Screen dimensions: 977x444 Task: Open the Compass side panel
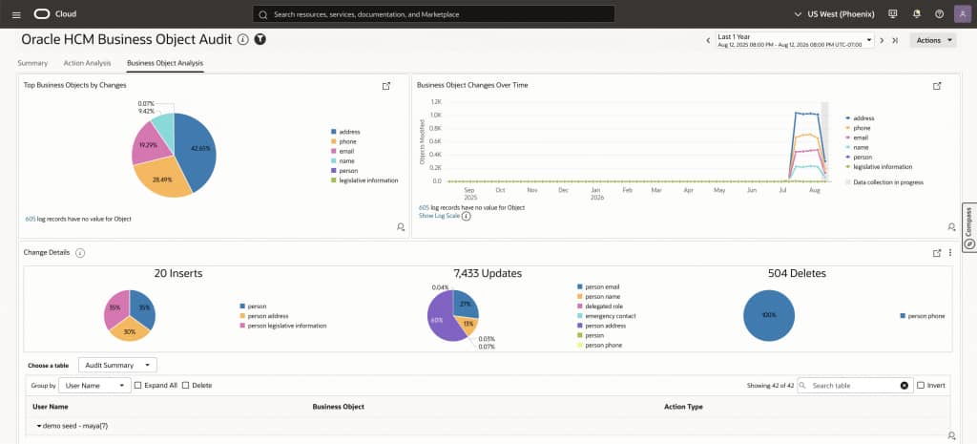(969, 227)
